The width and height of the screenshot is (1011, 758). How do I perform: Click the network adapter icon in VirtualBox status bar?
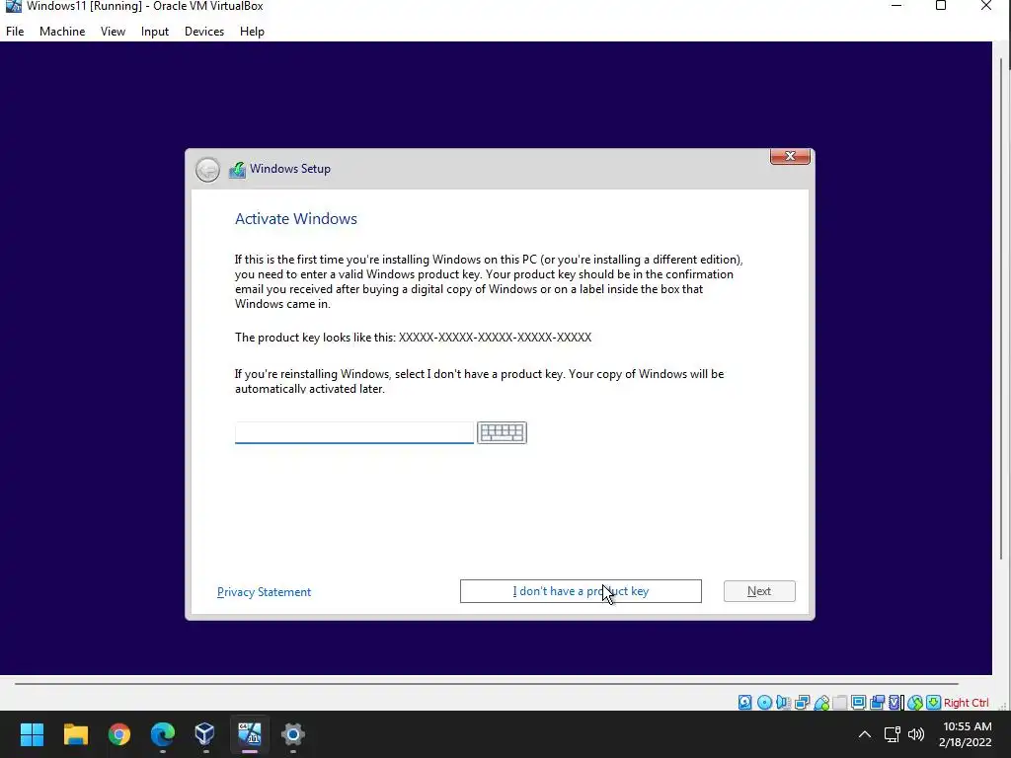tap(802, 702)
